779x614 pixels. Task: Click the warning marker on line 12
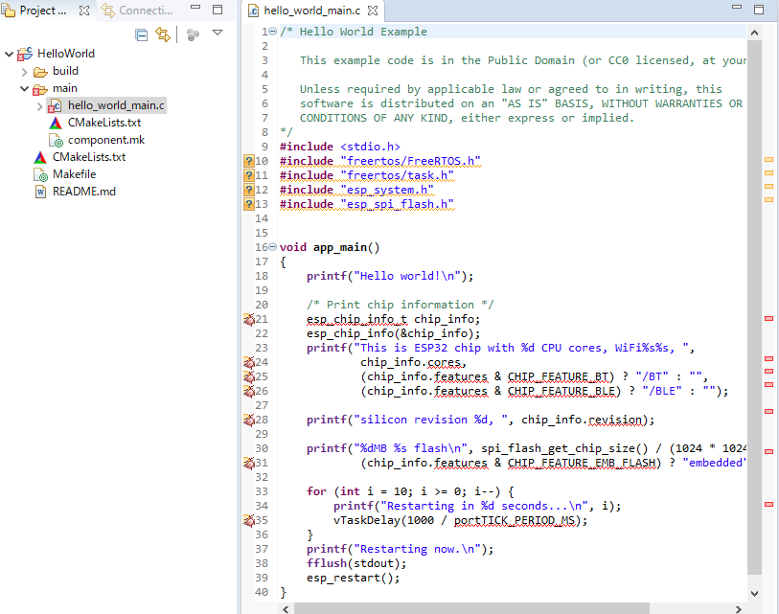[249, 190]
